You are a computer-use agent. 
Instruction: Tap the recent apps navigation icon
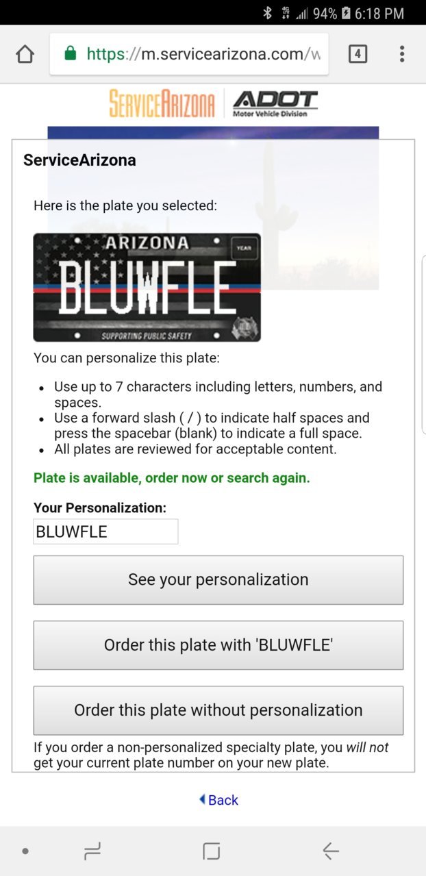tap(92, 851)
